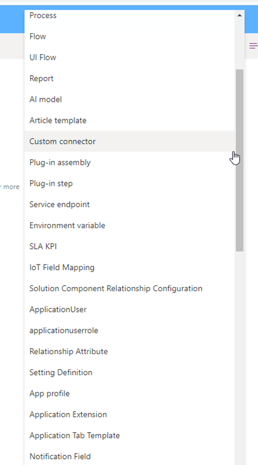Image resolution: width=258 pixels, height=465 pixels.
Task: Pick Plug-in assembly
Action: (x=130, y=162)
